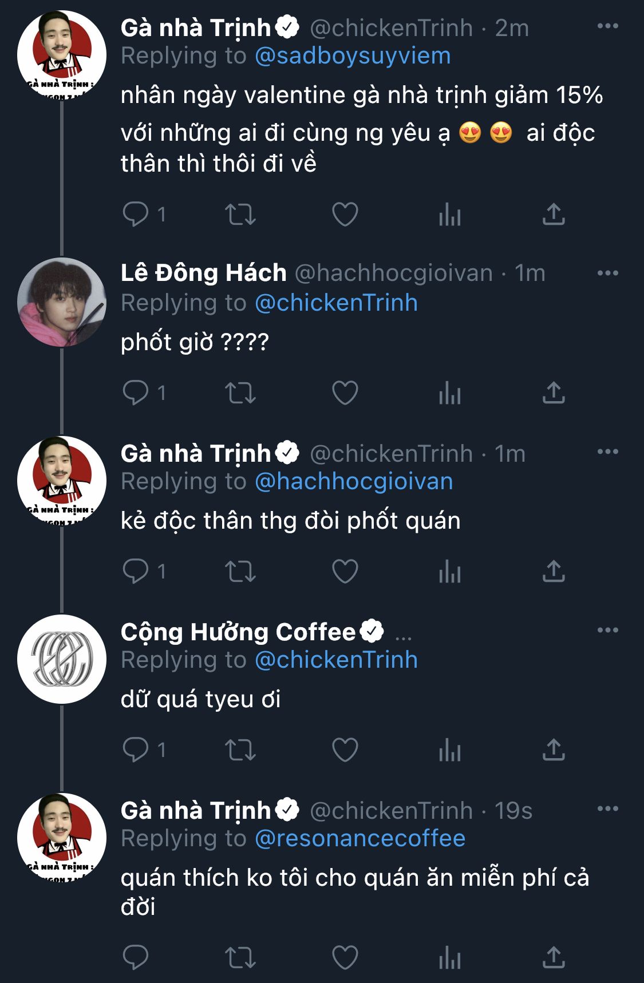Like Lê Đông Hách's 'phốt giờ' tweet
The image size is (644, 983).
345,393
